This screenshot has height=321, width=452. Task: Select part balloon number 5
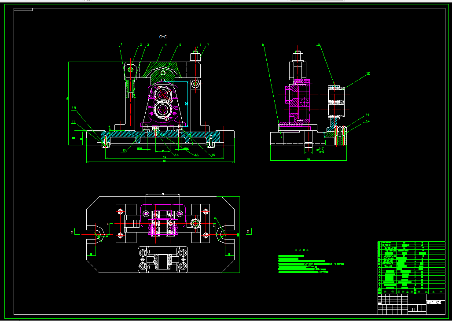tap(180, 45)
